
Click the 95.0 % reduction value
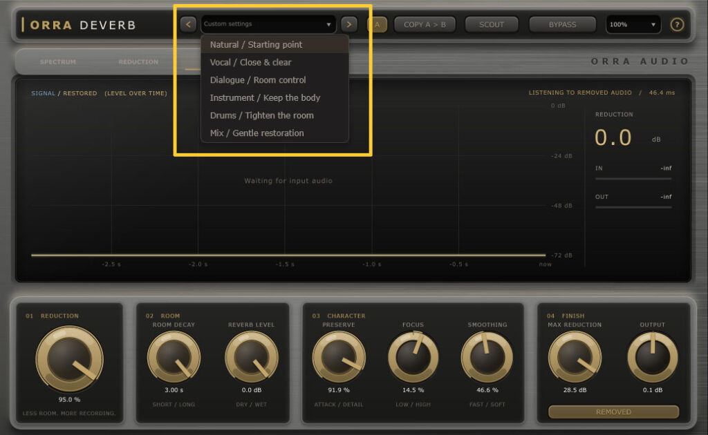[69, 399]
